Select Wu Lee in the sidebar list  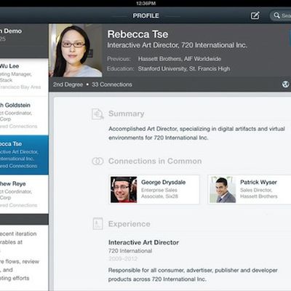click(24, 77)
